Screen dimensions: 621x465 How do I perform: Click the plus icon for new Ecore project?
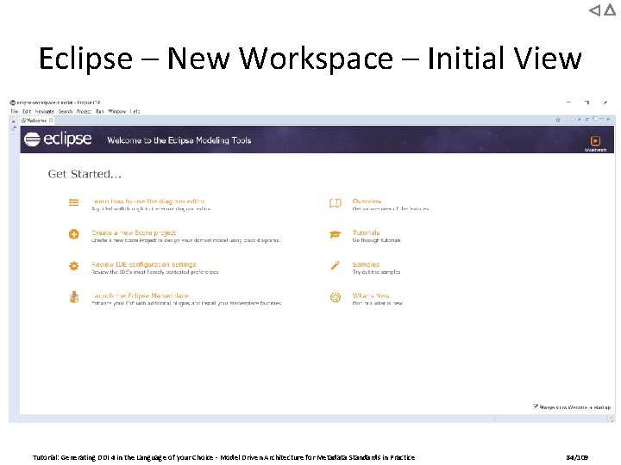73,234
